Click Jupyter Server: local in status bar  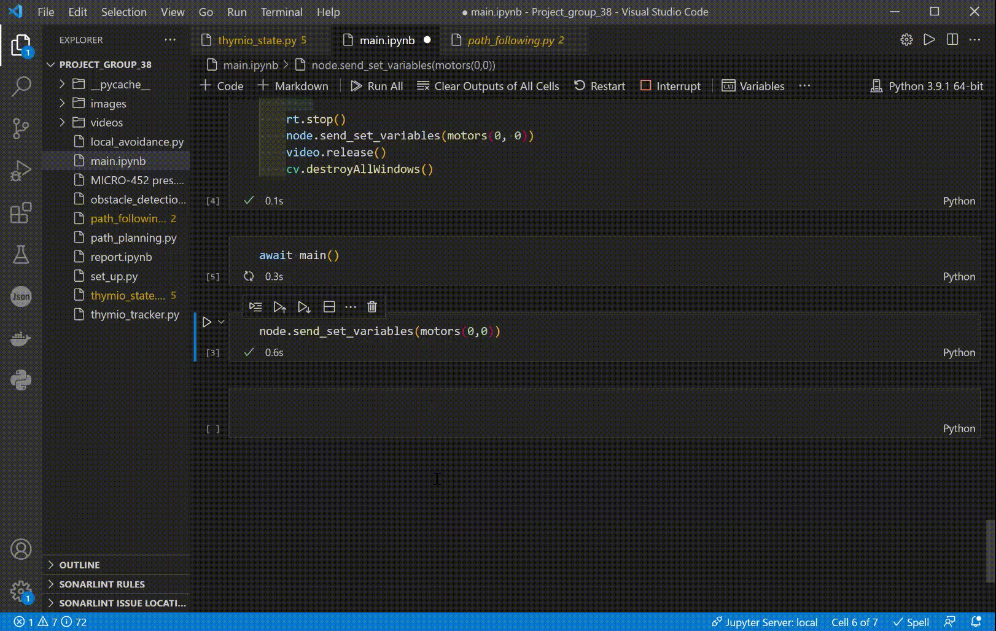pyautogui.click(x=764, y=622)
